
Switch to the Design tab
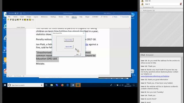(29, 17)
